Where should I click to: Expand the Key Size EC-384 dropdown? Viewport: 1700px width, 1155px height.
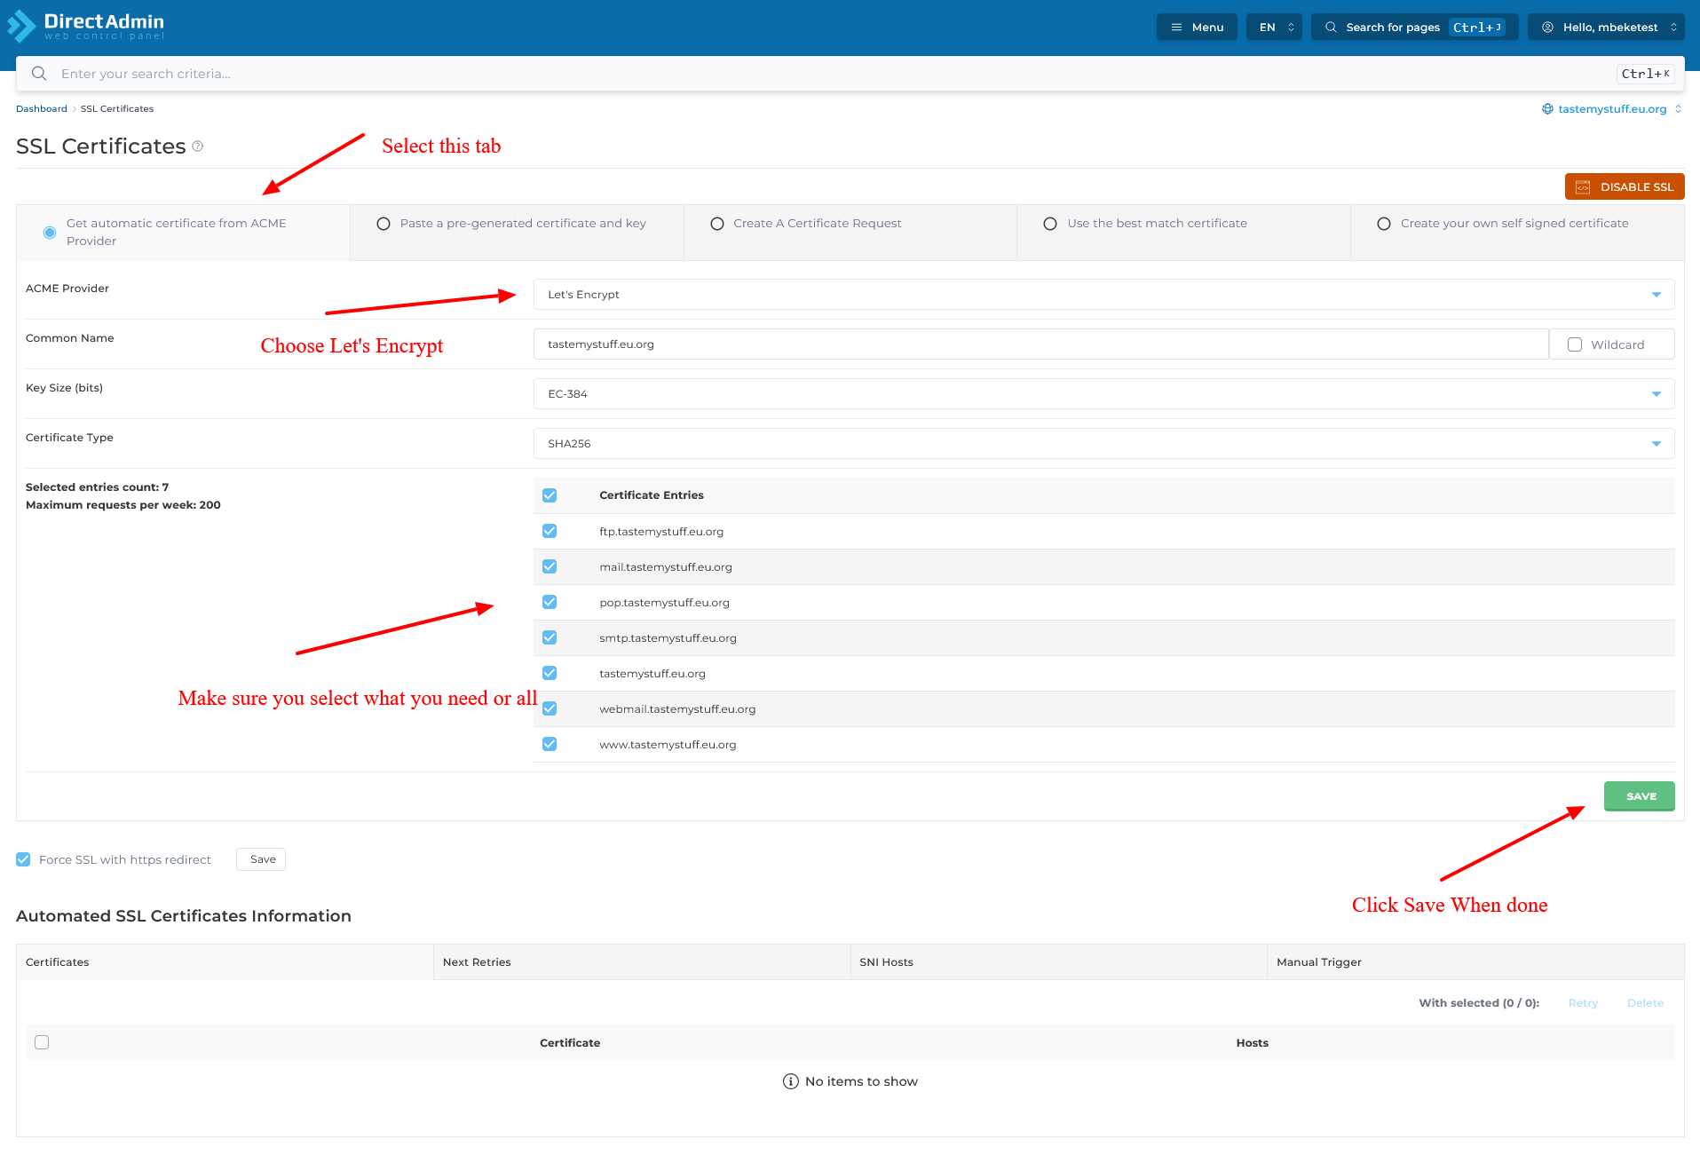pyautogui.click(x=1103, y=394)
